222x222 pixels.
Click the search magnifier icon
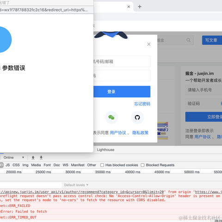point(188,40)
